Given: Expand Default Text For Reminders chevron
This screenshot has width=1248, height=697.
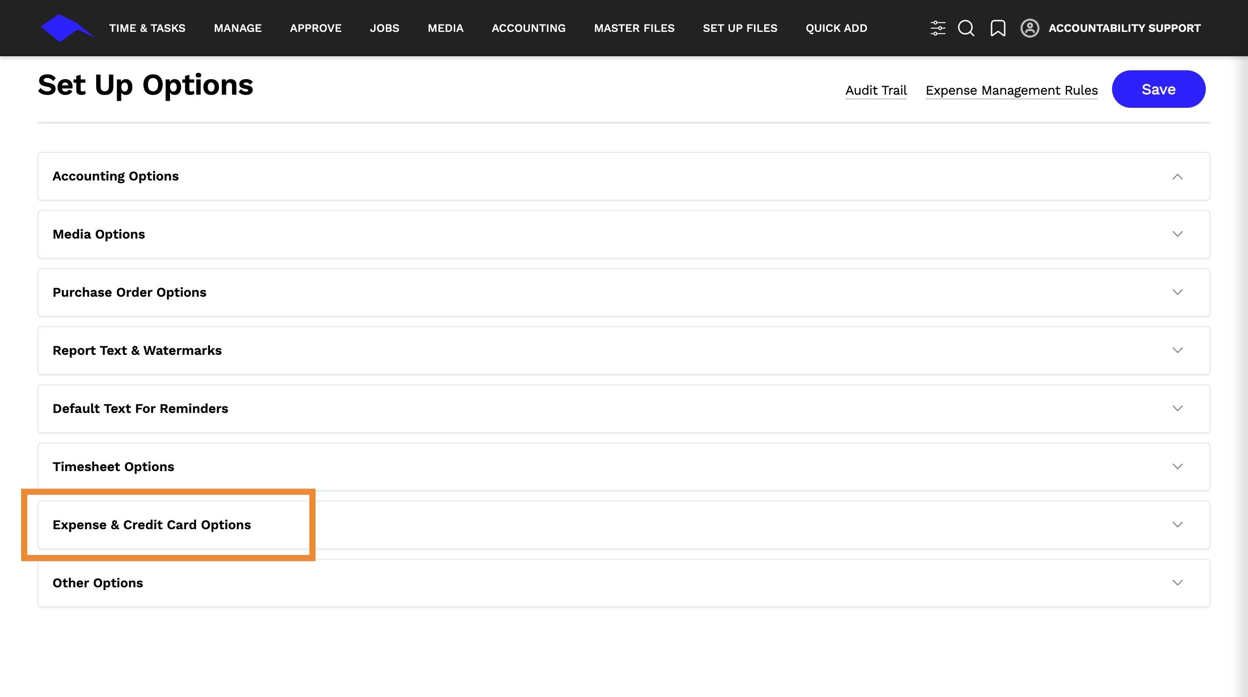Looking at the screenshot, I should pyautogui.click(x=1177, y=409).
